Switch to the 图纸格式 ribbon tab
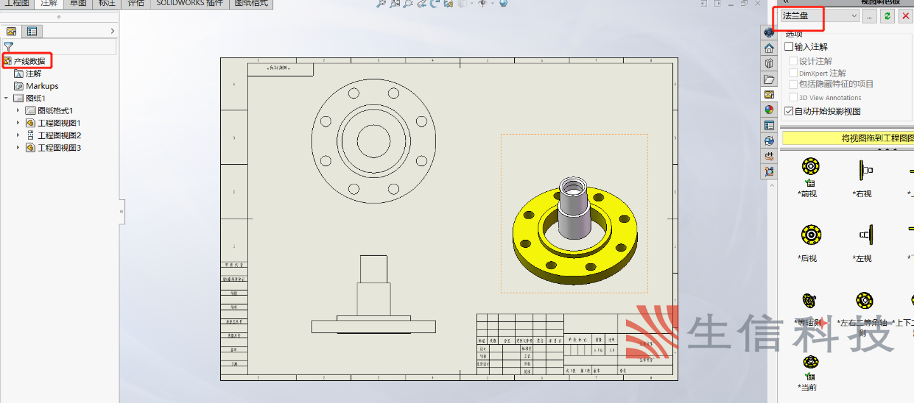This screenshot has width=914, height=403. pyautogui.click(x=251, y=3)
